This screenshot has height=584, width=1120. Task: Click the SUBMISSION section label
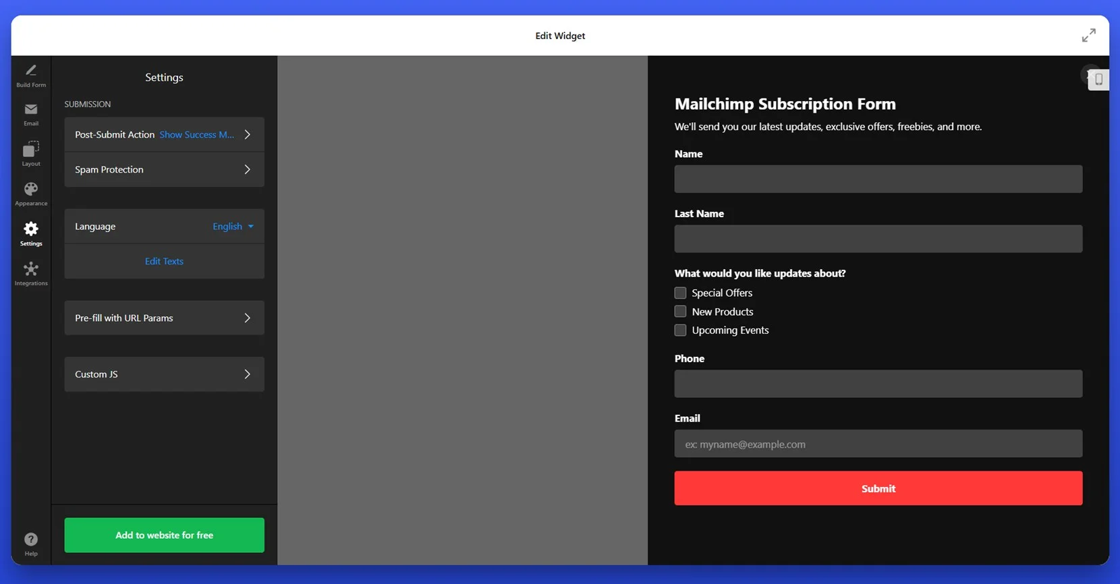88,105
